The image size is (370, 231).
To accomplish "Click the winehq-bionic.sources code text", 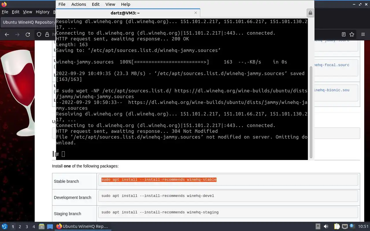I will [x=332, y=90].
